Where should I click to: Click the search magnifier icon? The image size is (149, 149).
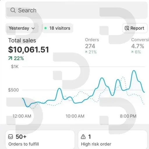13,10
